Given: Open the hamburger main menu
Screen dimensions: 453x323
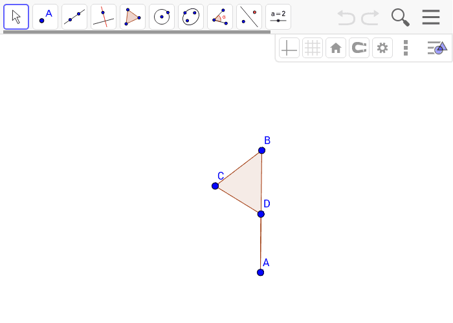Looking at the screenshot, I should point(431,17).
